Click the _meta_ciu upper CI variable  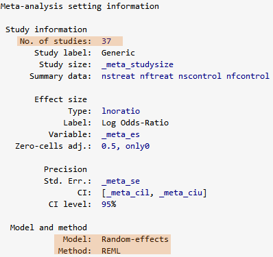[x=180, y=193]
